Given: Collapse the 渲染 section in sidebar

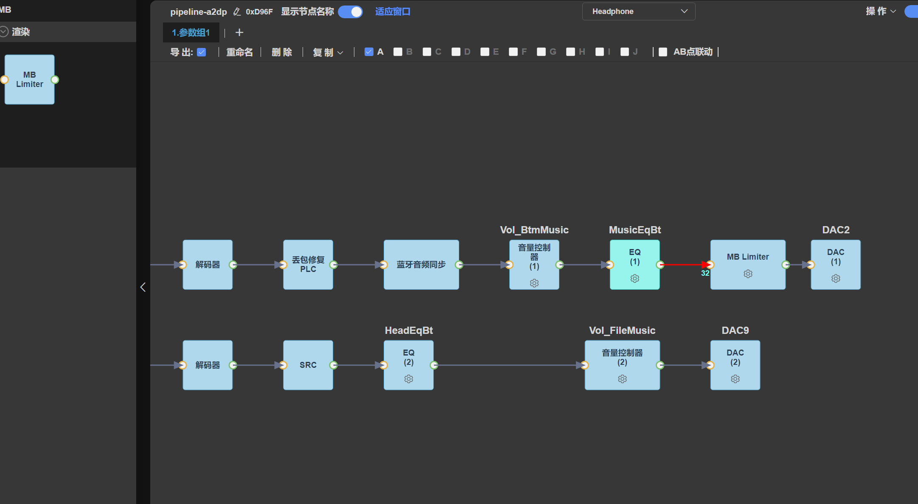Looking at the screenshot, I should (x=4, y=31).
